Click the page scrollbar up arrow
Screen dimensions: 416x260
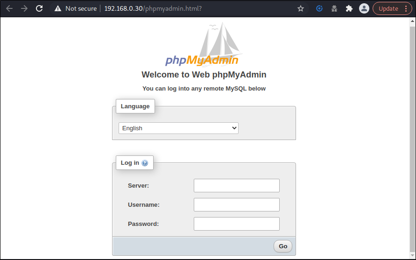pyautogui.click(x=413, y=21)
